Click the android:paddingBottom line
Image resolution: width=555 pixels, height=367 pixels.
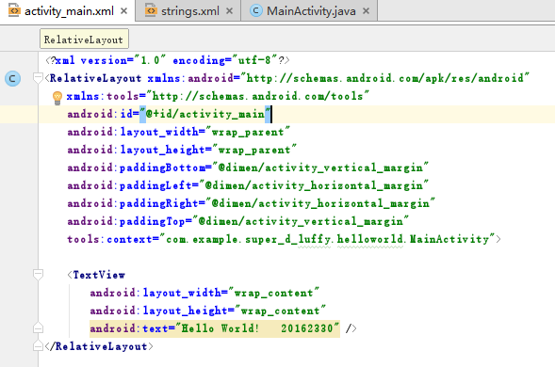[248, 168]
